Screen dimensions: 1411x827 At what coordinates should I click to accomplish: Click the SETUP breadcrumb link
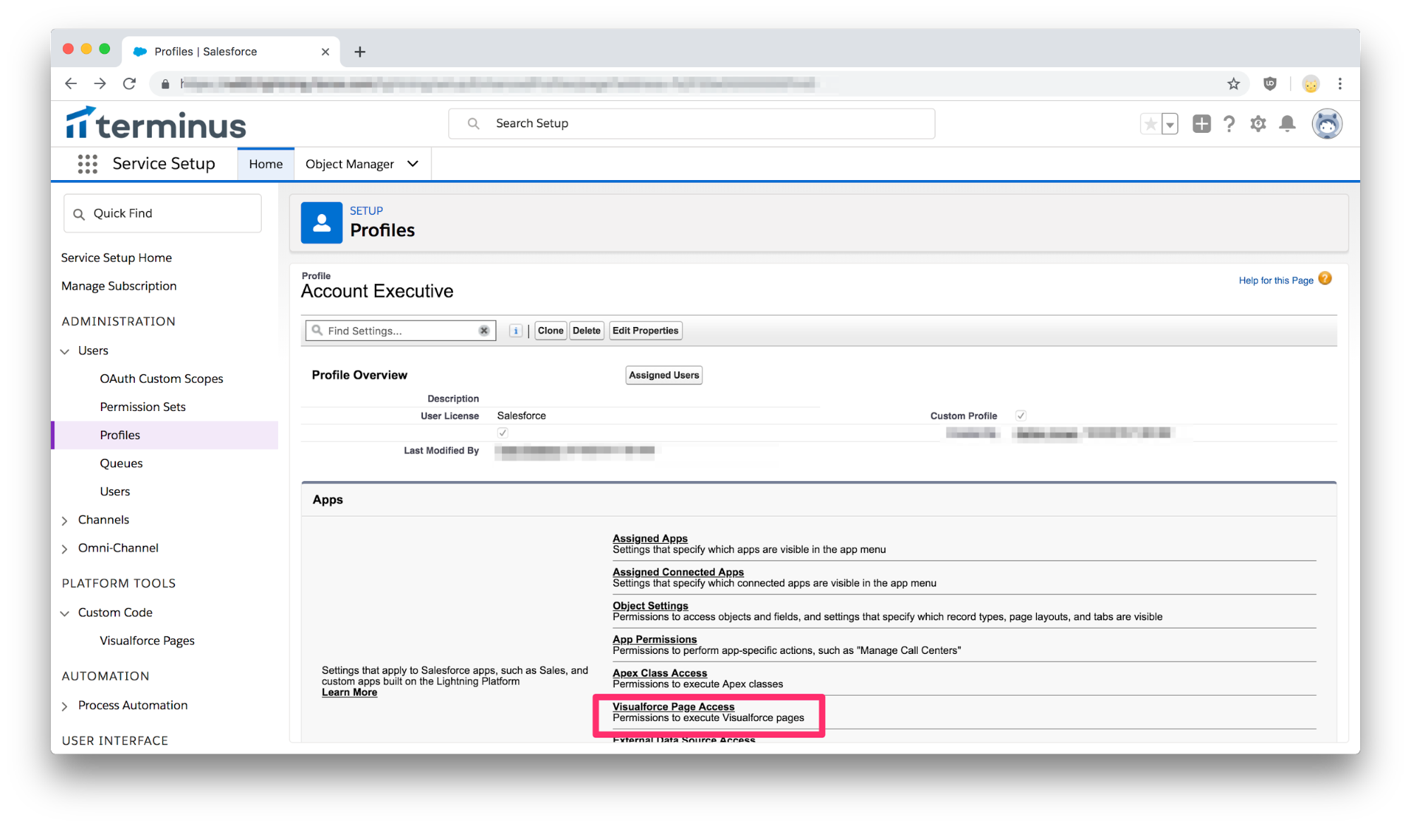[366, 210]
